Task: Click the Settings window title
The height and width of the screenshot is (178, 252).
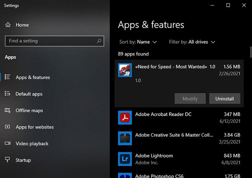Action: pyautogui.click(x=11, y=6)
